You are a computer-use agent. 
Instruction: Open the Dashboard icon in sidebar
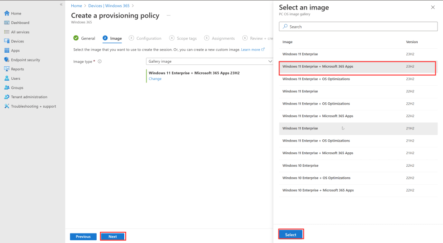tap(7, 23)
